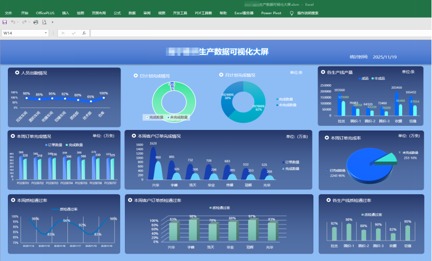
Task: Click the Insert Function fx icon
Action: [84, 33]
